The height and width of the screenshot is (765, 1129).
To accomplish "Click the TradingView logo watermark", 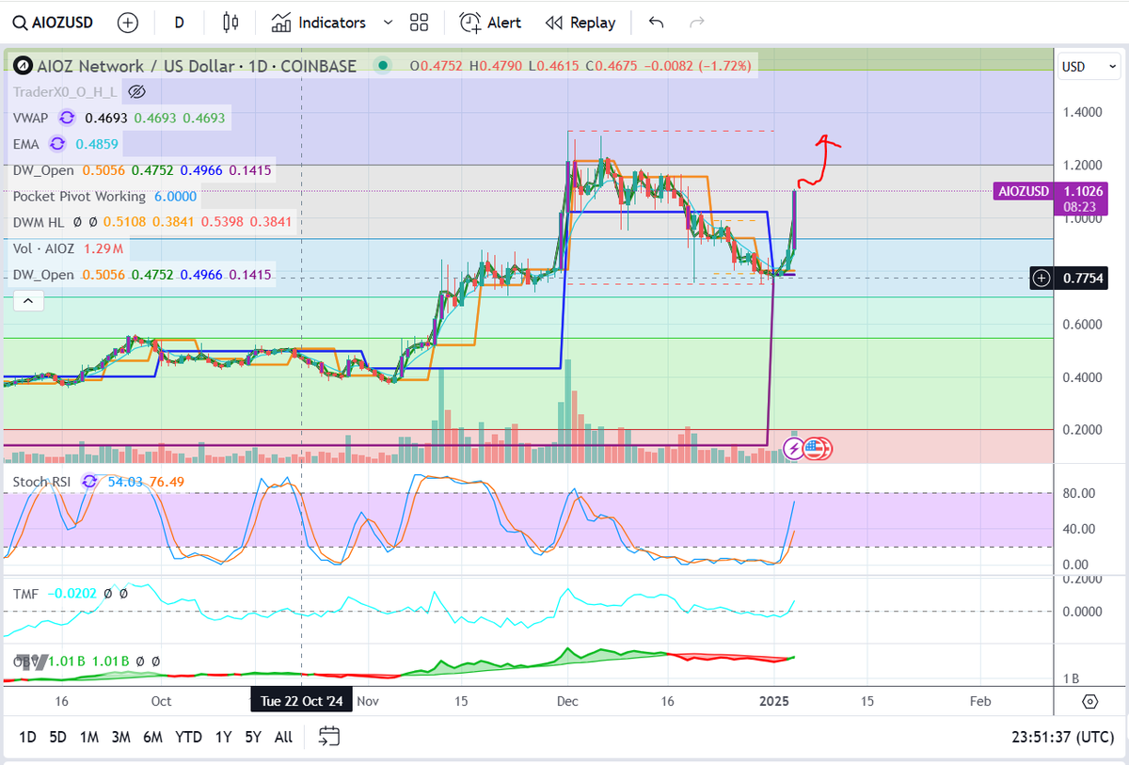I will [x=34, y=661].
